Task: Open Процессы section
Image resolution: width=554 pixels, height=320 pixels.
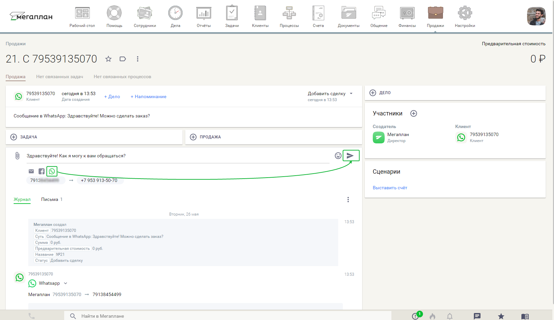Action: [x=289, y=17]
